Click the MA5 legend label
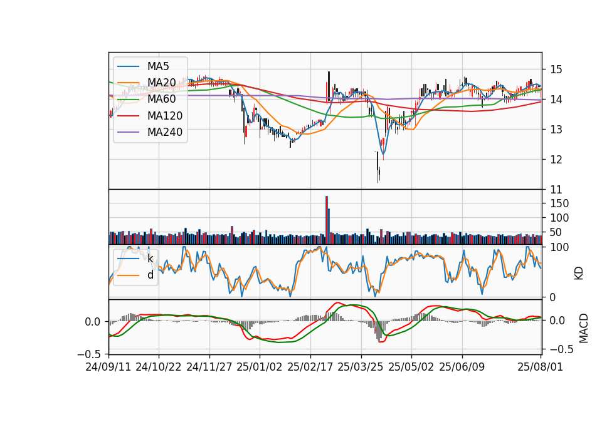The width and height of the screenshot is (602, 432). [x=158, y=66]
